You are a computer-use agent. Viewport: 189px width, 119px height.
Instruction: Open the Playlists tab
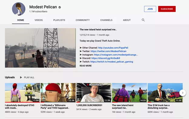coord(59,20)
